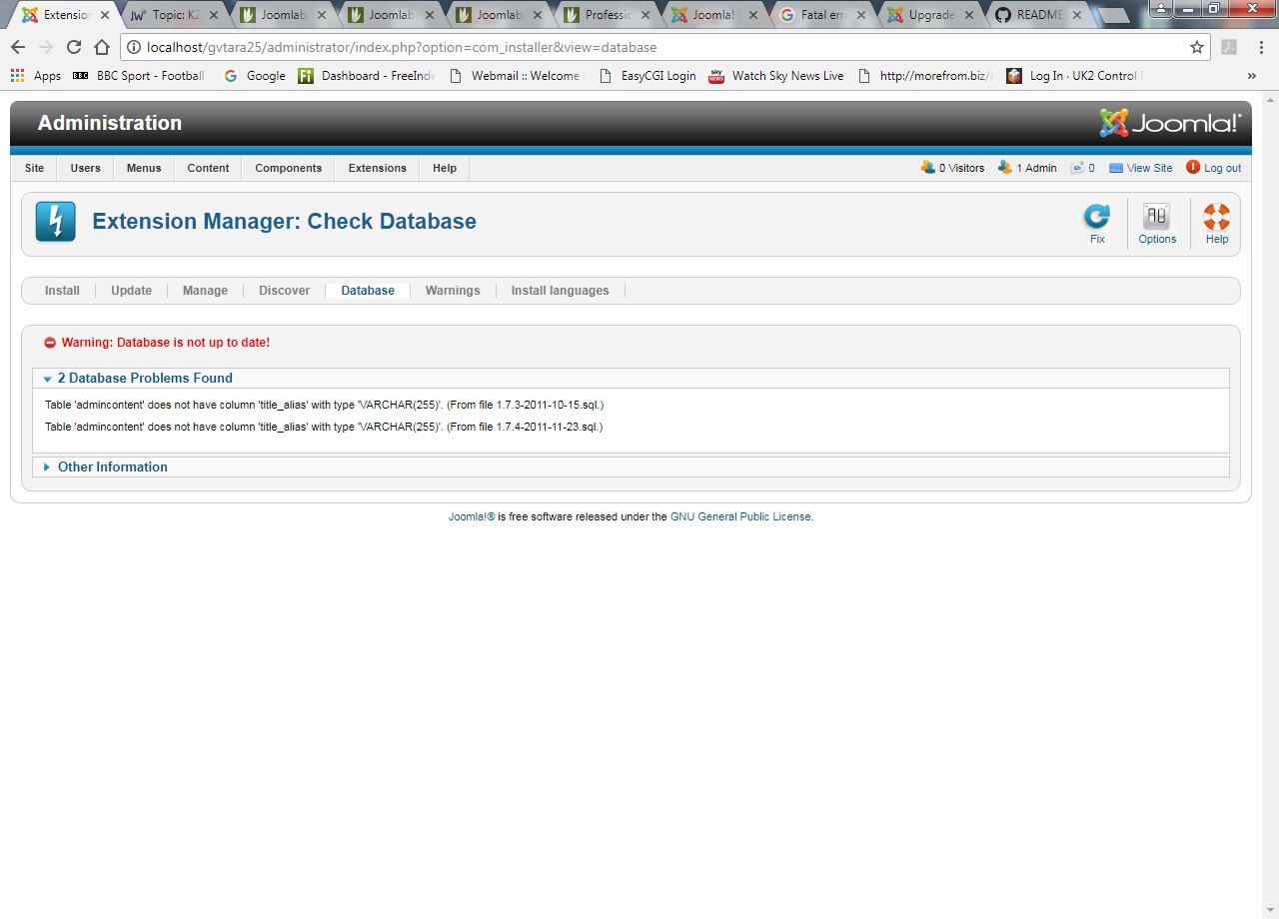This screenshot has width=1279, height=919.
Task: Follow the GNU General Public License link
Action: click(741, 517)
